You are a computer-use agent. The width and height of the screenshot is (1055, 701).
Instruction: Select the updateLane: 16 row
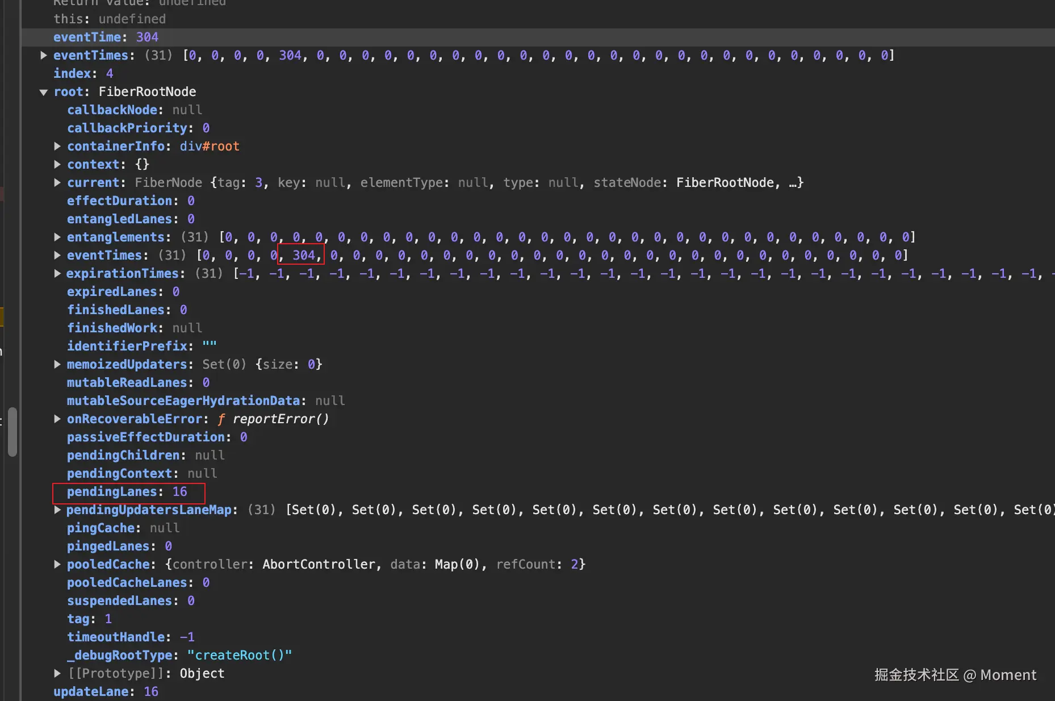106,691
